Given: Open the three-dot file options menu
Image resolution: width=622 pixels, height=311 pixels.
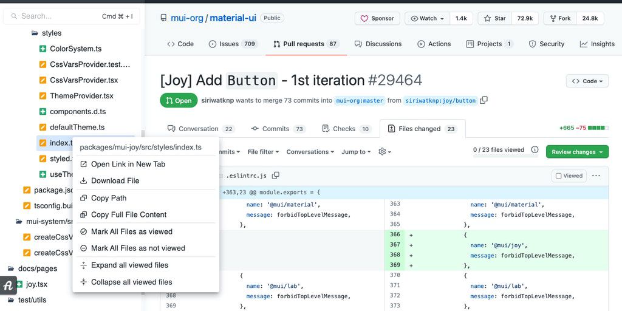Looking at the screenshot, I should tap(596, 176).
